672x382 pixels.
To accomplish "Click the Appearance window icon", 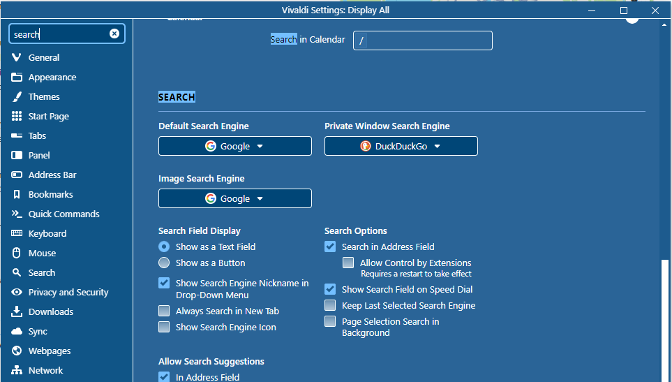I will tap(16, 78).
